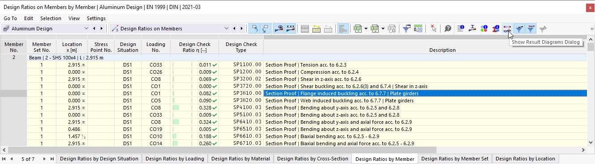Screen dimensions: 595x164
Task: Expand the toolbar overflow chevron
Action: pyautogui.click(x=592, y=29)
